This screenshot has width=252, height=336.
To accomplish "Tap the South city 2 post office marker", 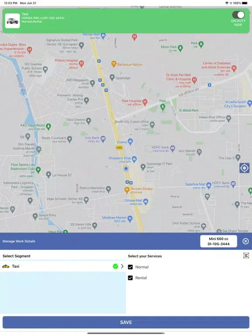I will point(152,125).
